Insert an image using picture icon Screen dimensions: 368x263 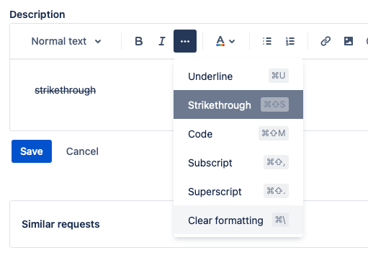pos(349,41)
